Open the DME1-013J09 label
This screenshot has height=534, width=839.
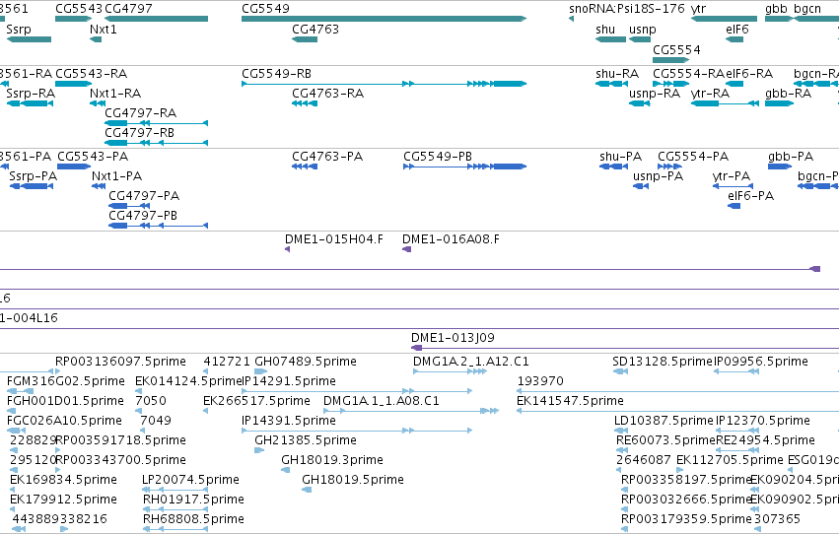click(x=453, y=337)
